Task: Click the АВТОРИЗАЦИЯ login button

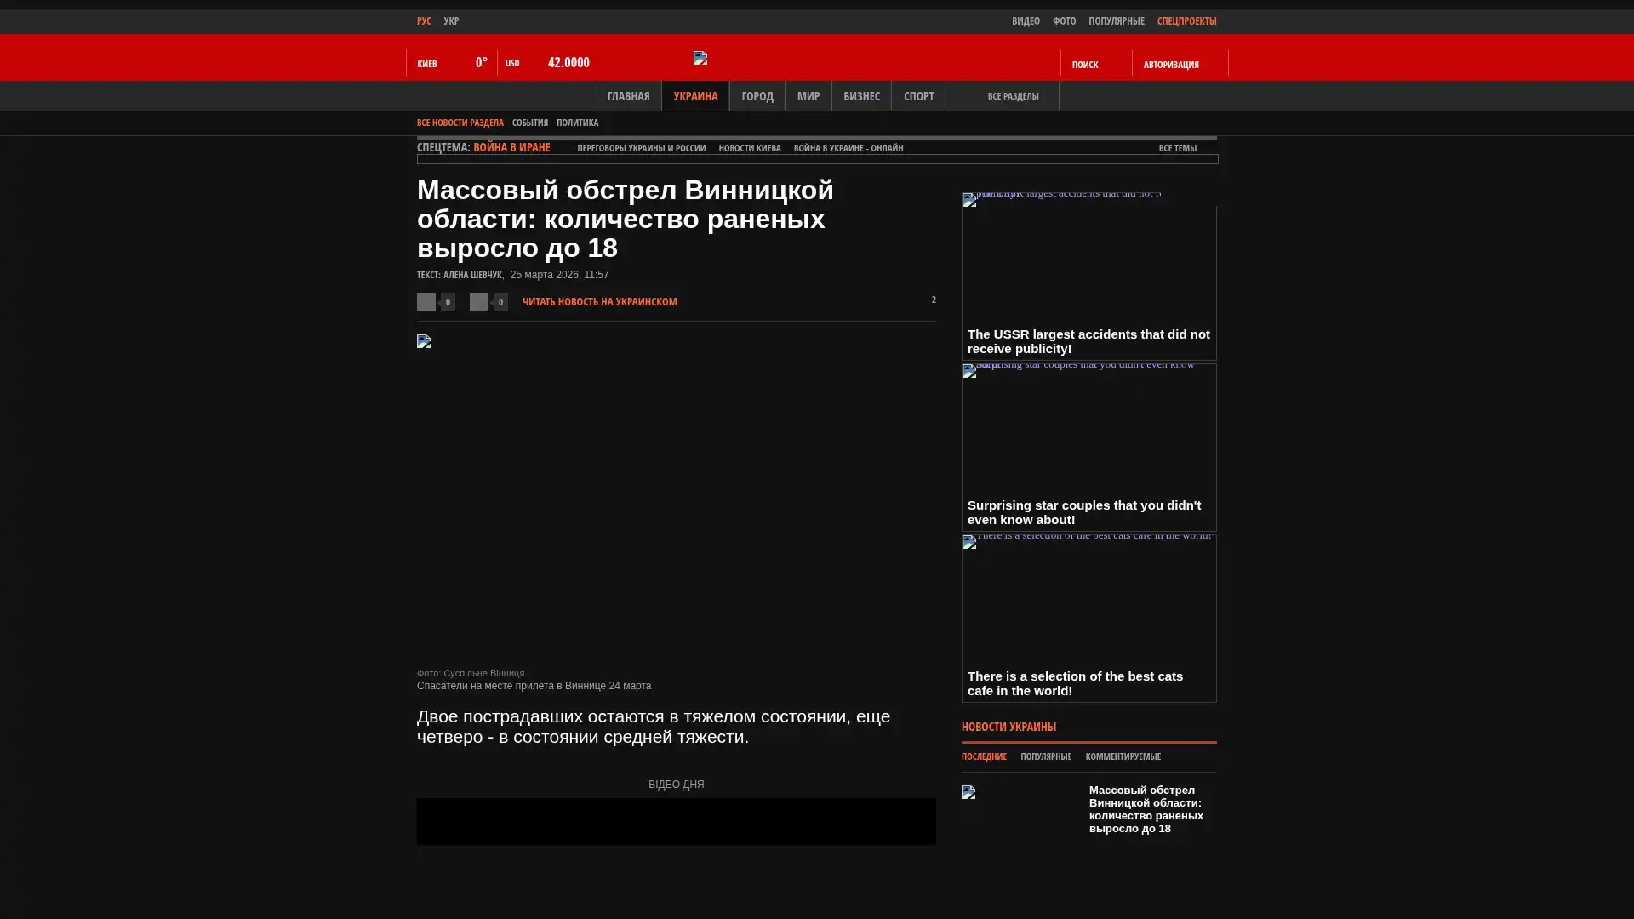Action: click(x=1170, y=65)
